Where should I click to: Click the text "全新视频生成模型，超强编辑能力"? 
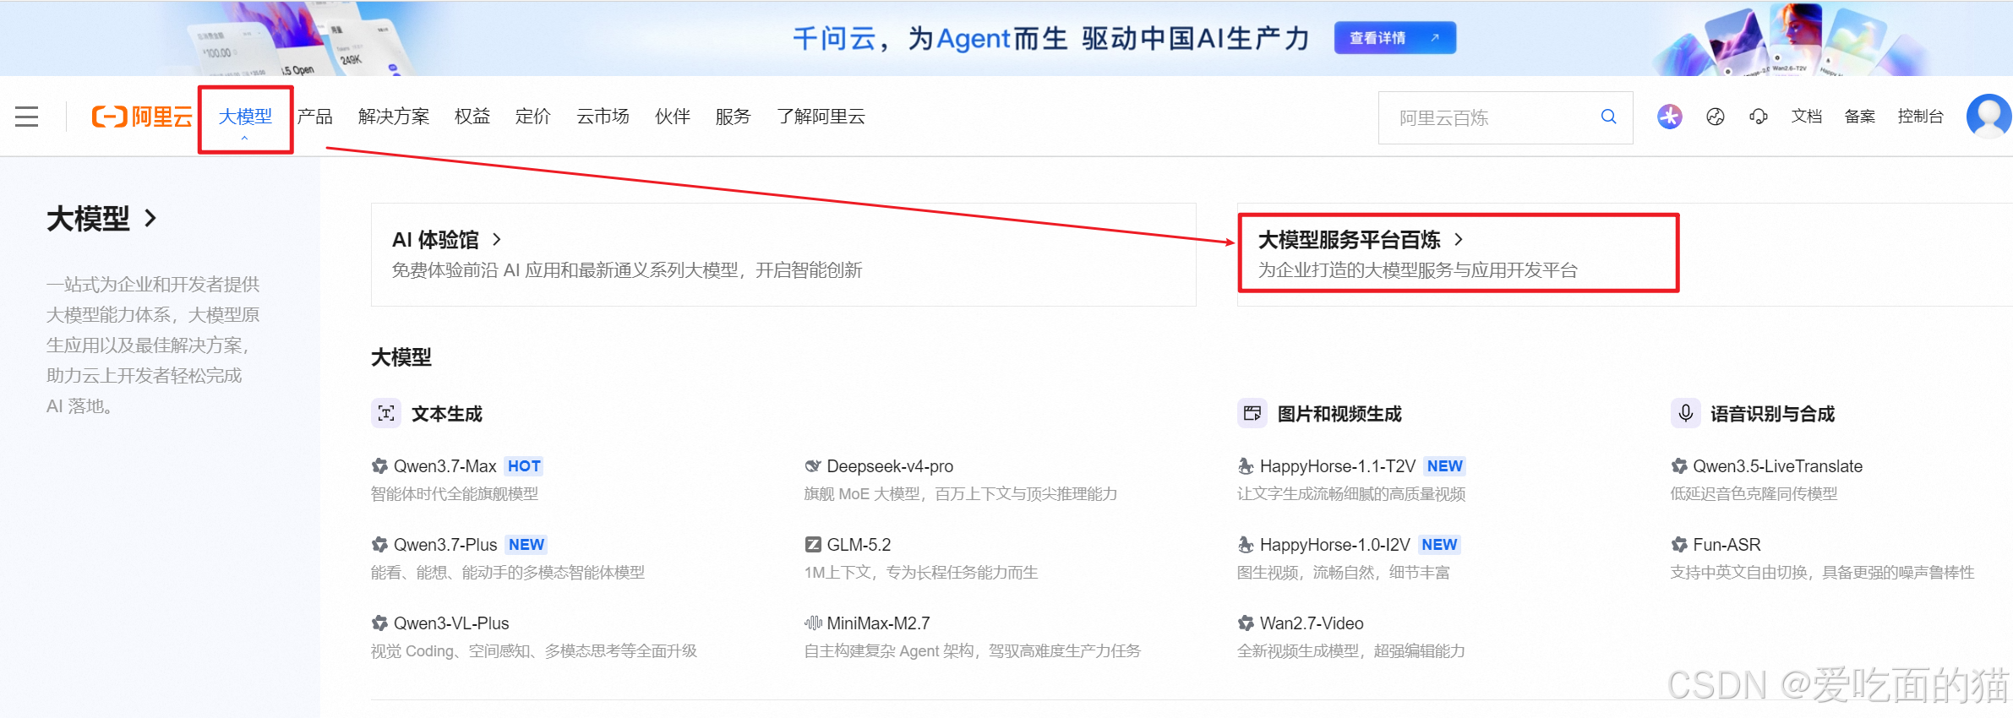(1351, 651)
